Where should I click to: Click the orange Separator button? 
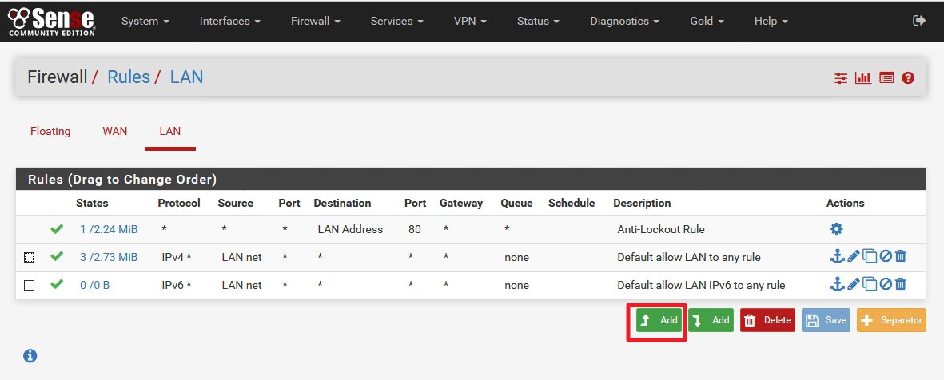[x=891, y=320]
